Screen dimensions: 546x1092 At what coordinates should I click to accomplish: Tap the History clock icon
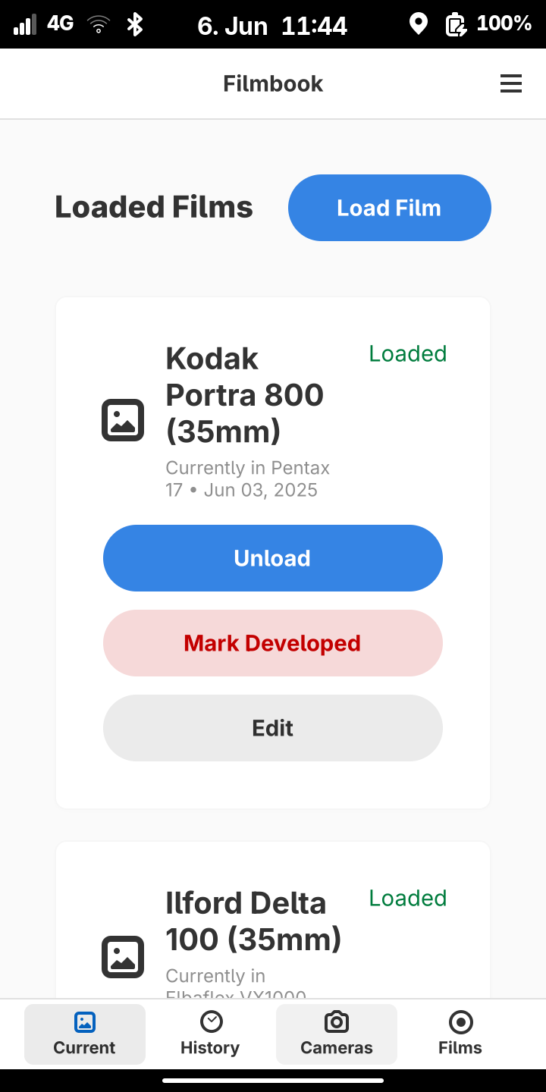211,1022
